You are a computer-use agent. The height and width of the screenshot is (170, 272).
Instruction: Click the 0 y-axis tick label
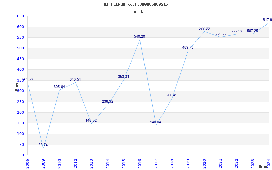click(23, 155)
